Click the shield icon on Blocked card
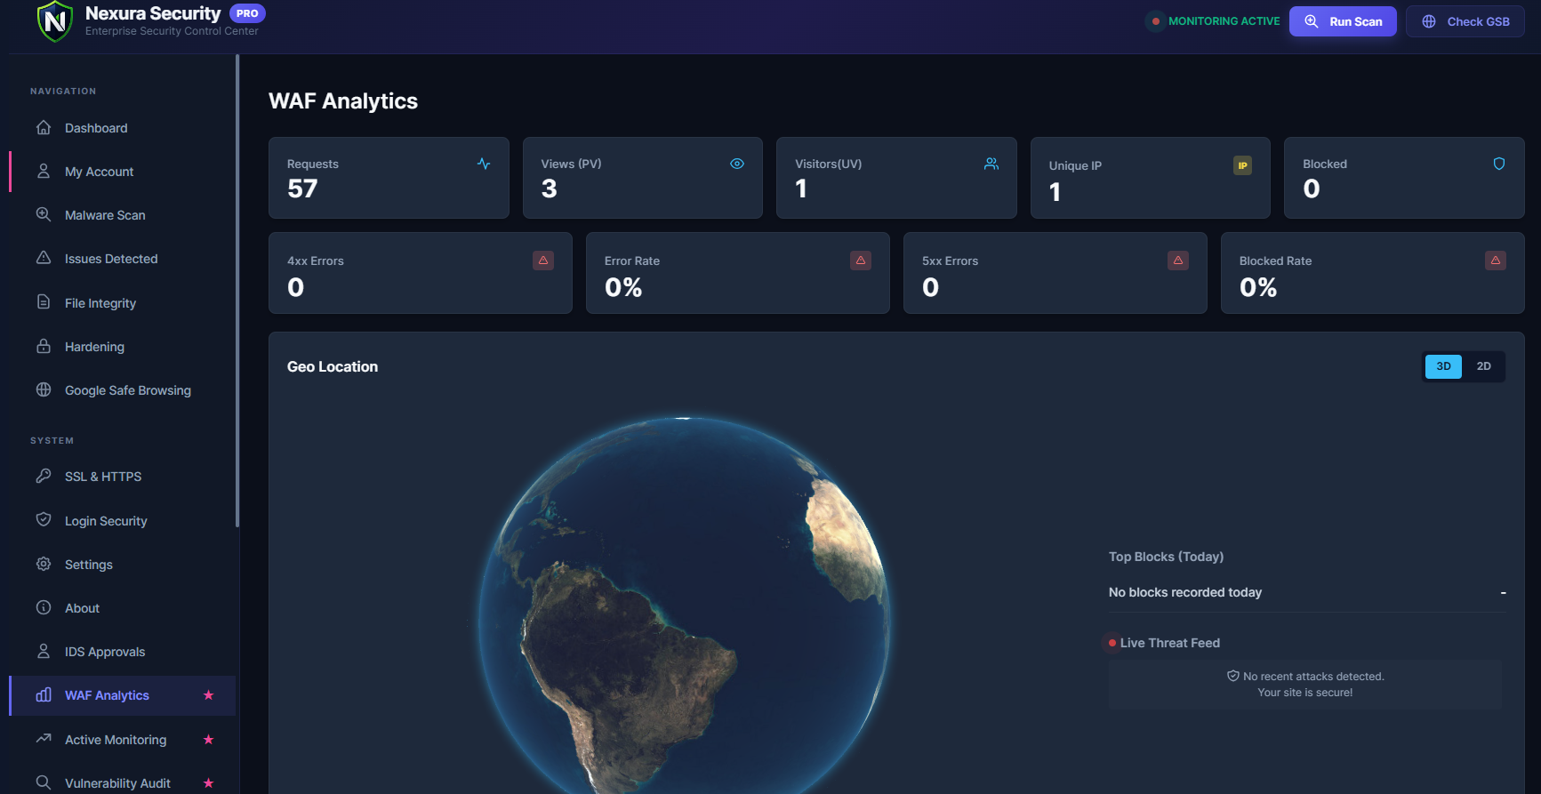The height and width of the screenshot is (794, 1541). [x=1499, y=164]
